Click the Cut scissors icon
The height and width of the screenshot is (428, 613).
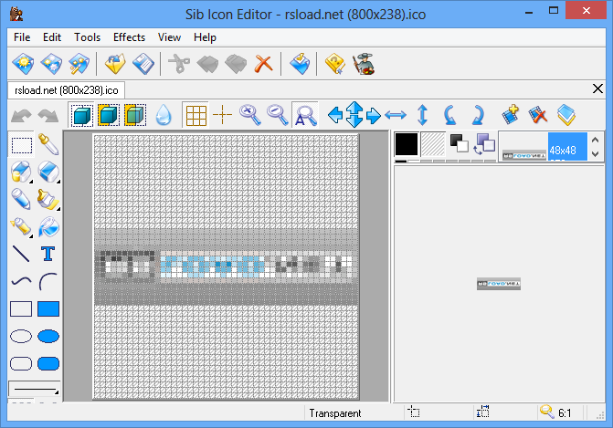[179, 64]
